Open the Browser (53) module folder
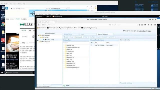 pyautogui.click(x=70, y=45)
